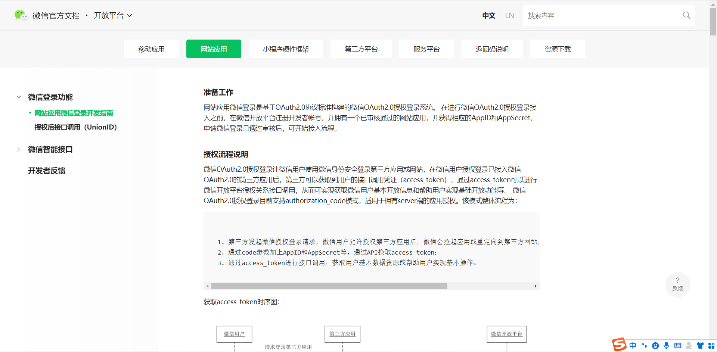Click code line starting 3. 通过access_token
The image size is (717, 352).
348,263
